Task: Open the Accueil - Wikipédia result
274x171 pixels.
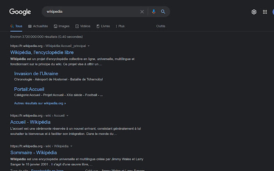Action: pos(30,122)
